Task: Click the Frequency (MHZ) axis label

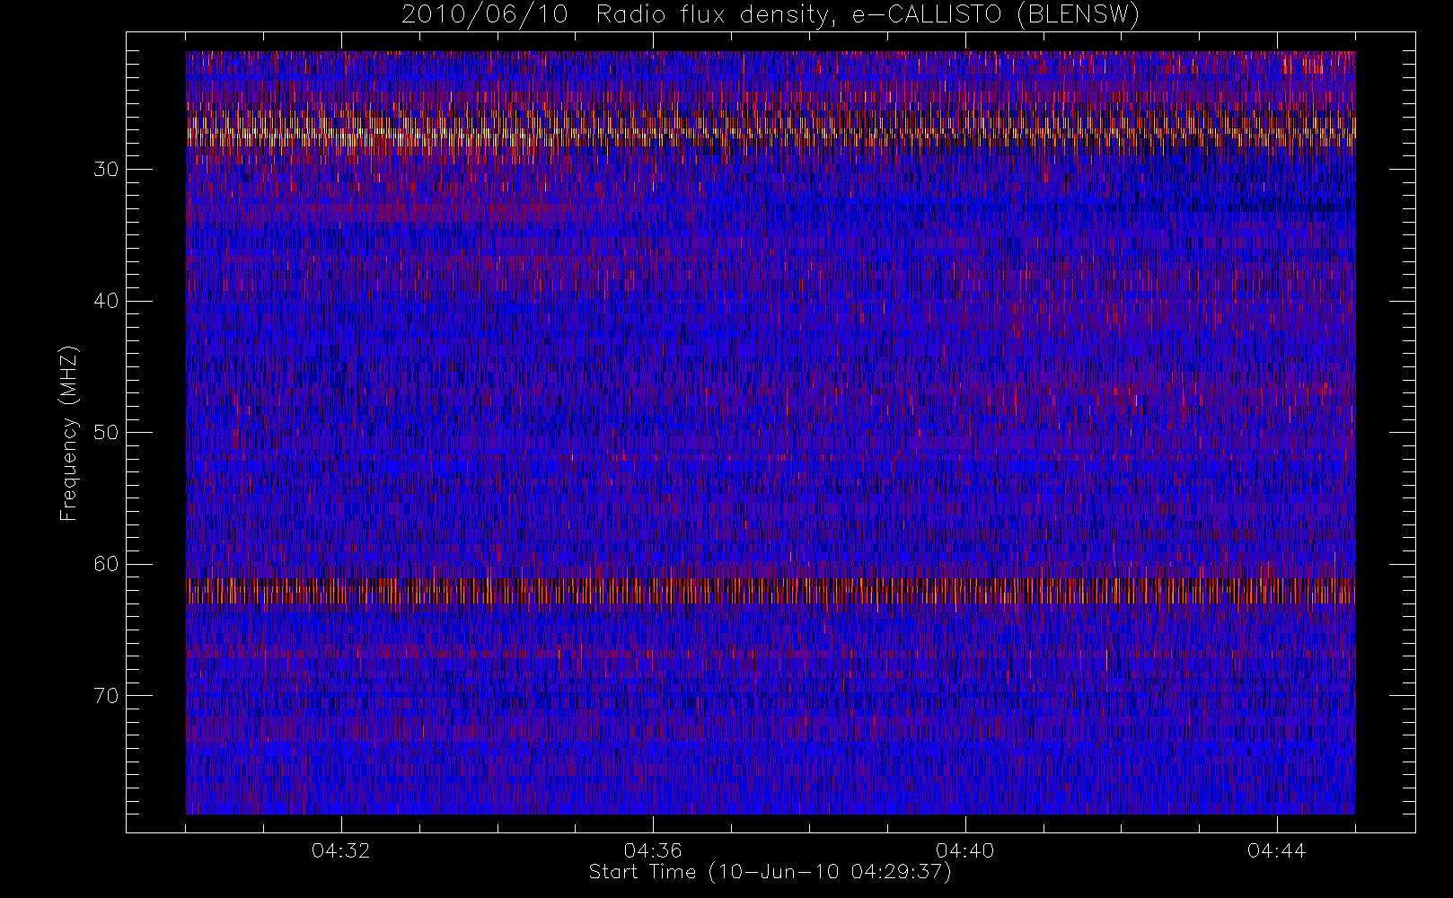Action: [69, 433]
